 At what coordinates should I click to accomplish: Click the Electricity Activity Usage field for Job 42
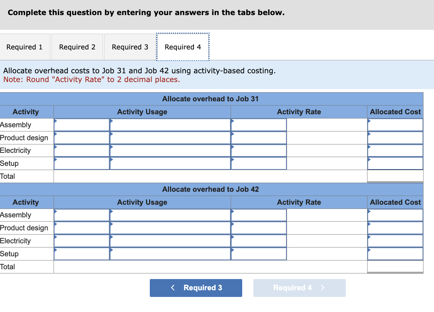click(170, 240)
